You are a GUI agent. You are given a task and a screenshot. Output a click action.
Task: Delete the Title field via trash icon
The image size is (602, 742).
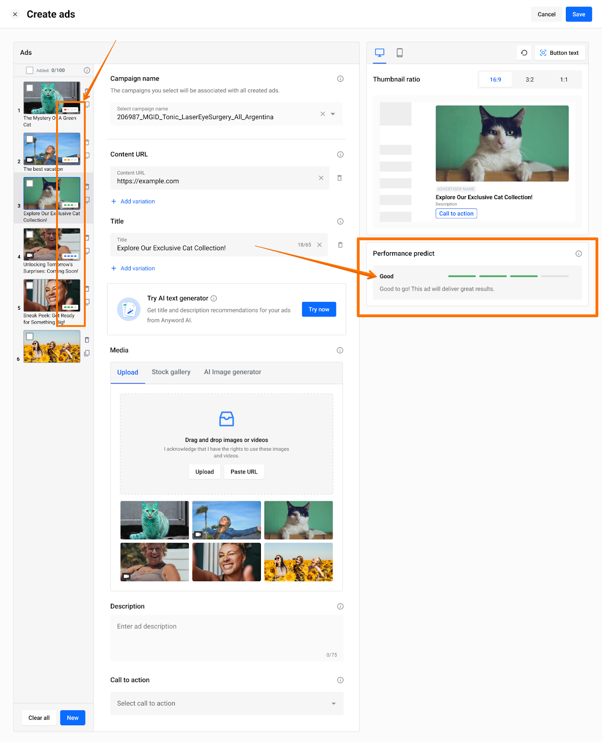point(340,245)
